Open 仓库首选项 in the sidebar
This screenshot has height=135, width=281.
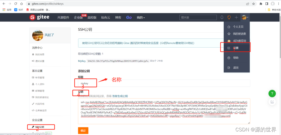coord(39,110)
